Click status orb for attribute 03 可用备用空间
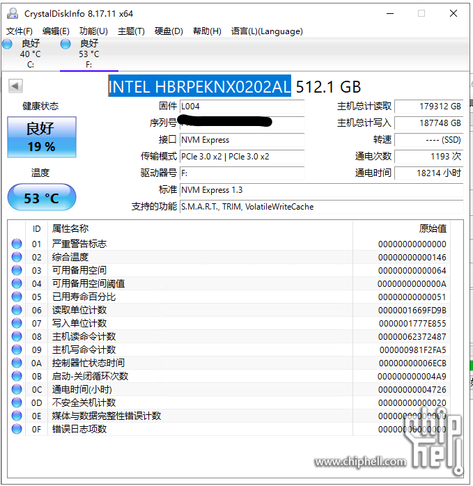Image resolution: width=473 pixels, height=486 pixels. coord(17,270)
